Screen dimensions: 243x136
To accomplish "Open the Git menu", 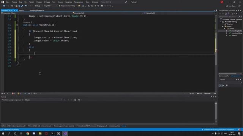I will [x=25, y=2].
